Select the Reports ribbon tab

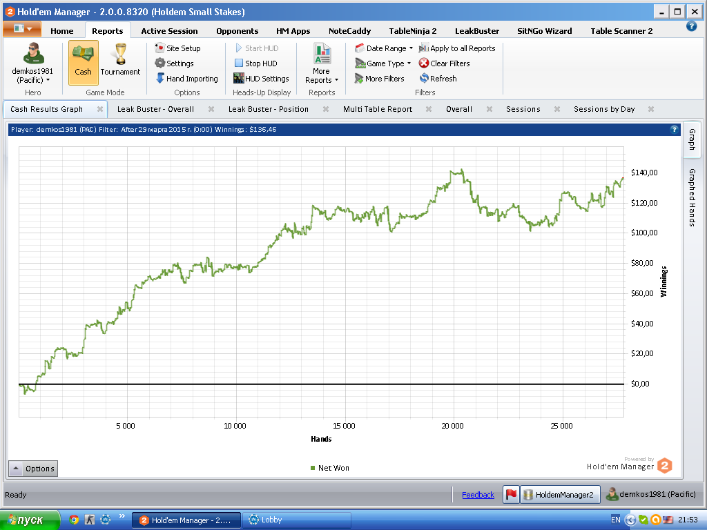[x=107, y=31]
